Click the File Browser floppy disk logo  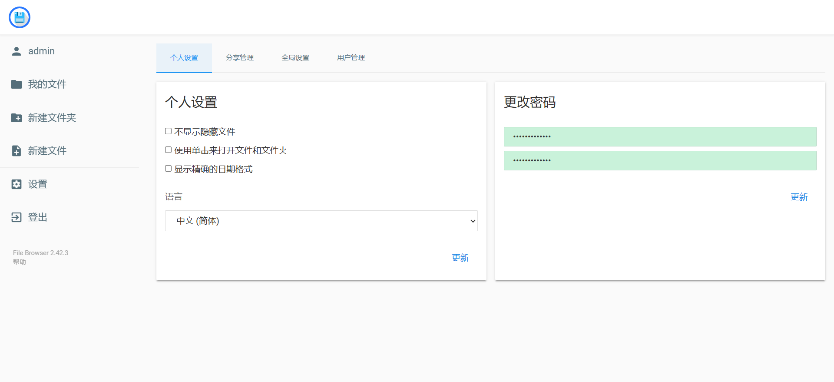pyautogui.click(x=20, y=17)
